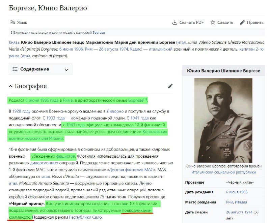Open the итал. link before Mezzi d'Assalto

[x=46, y=177]
